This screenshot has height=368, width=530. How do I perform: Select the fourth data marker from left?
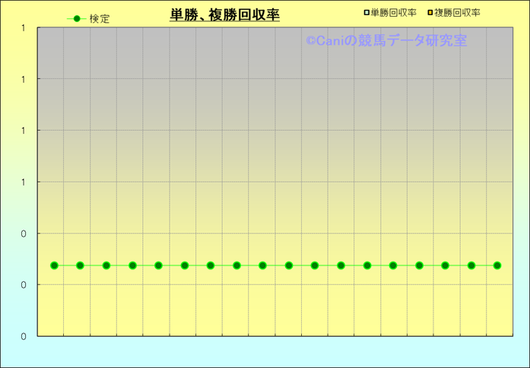pos(132,265)
